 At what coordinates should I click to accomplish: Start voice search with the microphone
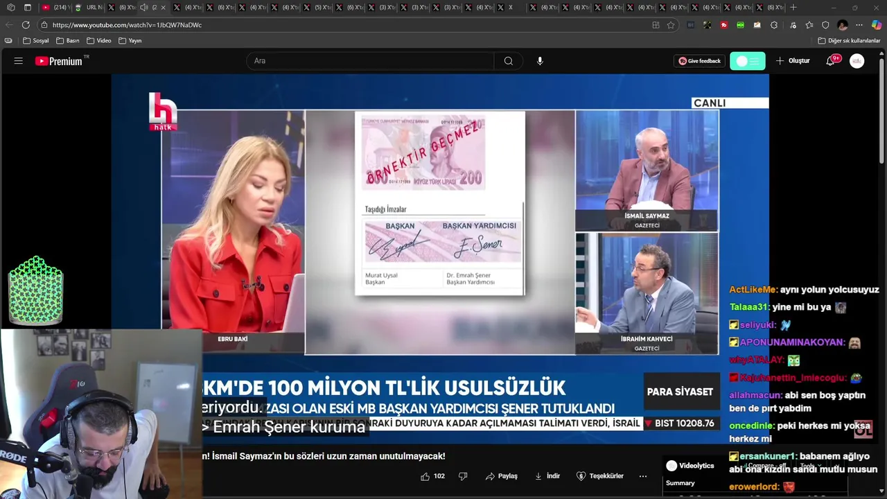coord(540,61)
